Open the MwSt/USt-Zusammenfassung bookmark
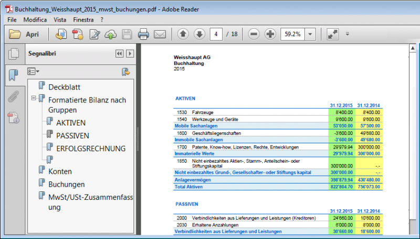 point(90,202)
